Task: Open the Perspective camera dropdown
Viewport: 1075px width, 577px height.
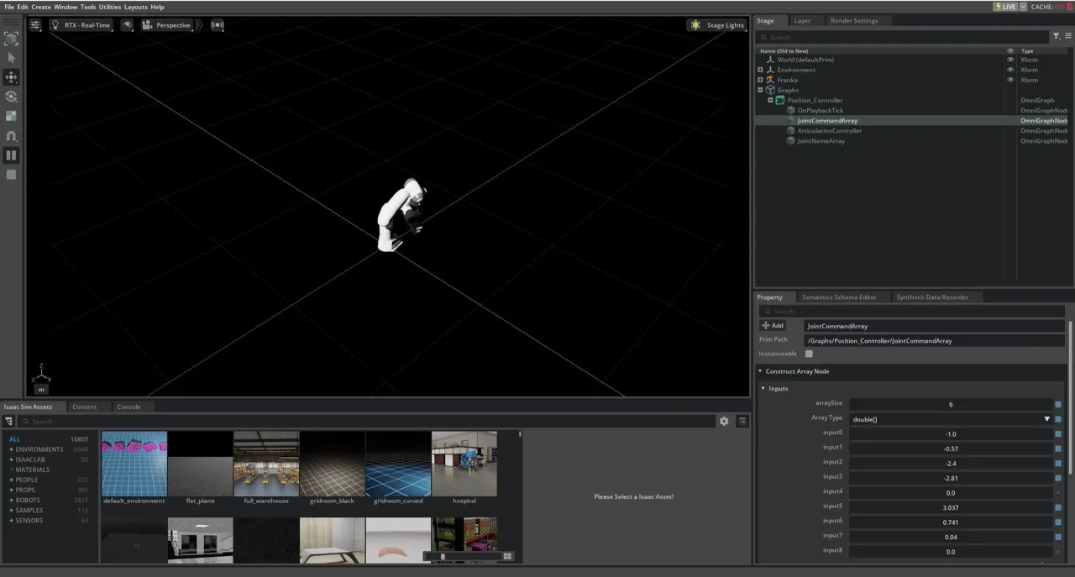Action: coord(167,25)
